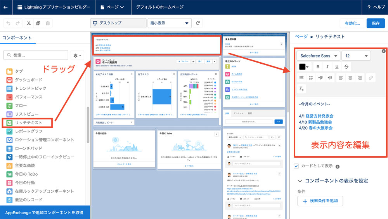Click the 保存 button
This screenshot has height=219, width=388.
(x=376, y=23)
